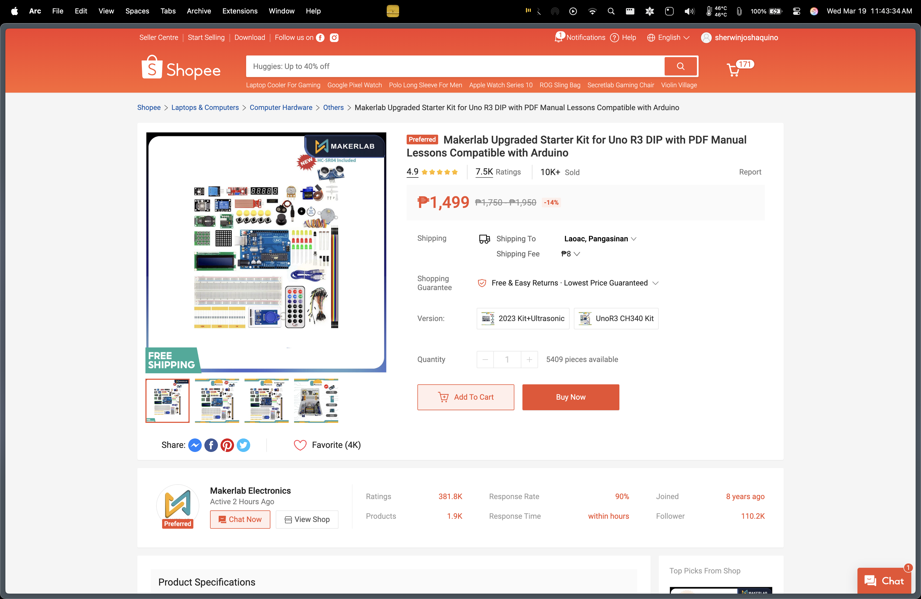Click the Shopping Guarantee shield icon

(x=482, y=283)
